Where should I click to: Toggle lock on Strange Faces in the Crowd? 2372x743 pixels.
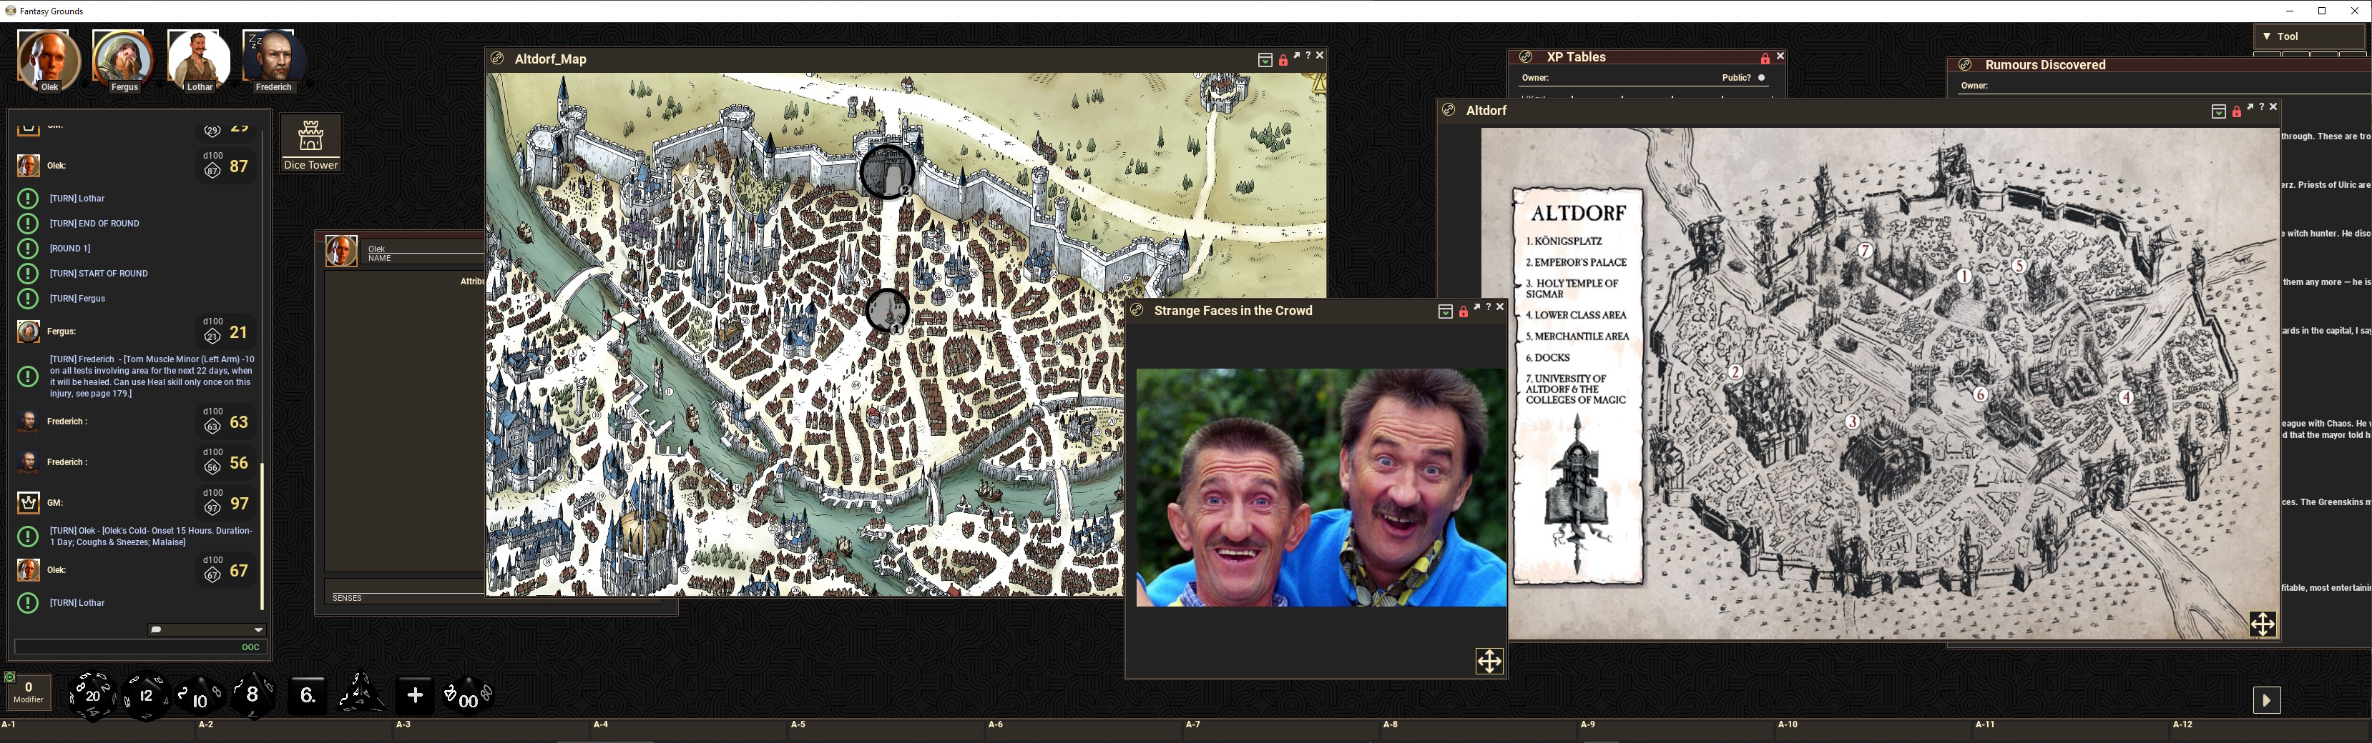[1463, 311]
